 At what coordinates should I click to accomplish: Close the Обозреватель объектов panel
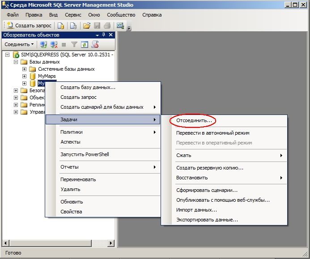click(x=111, y=35)
